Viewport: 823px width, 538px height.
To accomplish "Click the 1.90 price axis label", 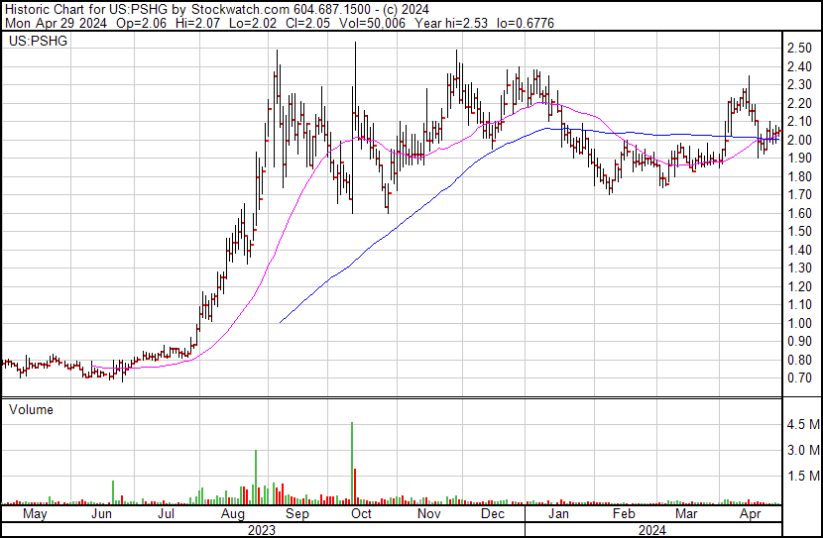I will tap(799, 159).
